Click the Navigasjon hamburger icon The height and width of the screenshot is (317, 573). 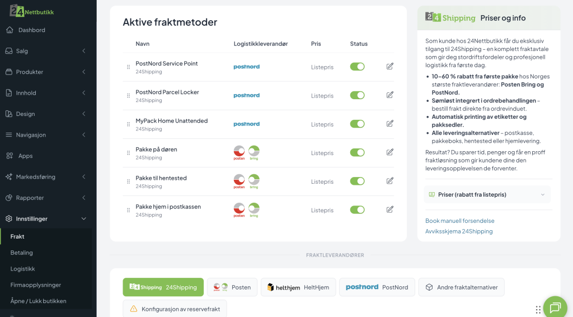coord(9,135)
